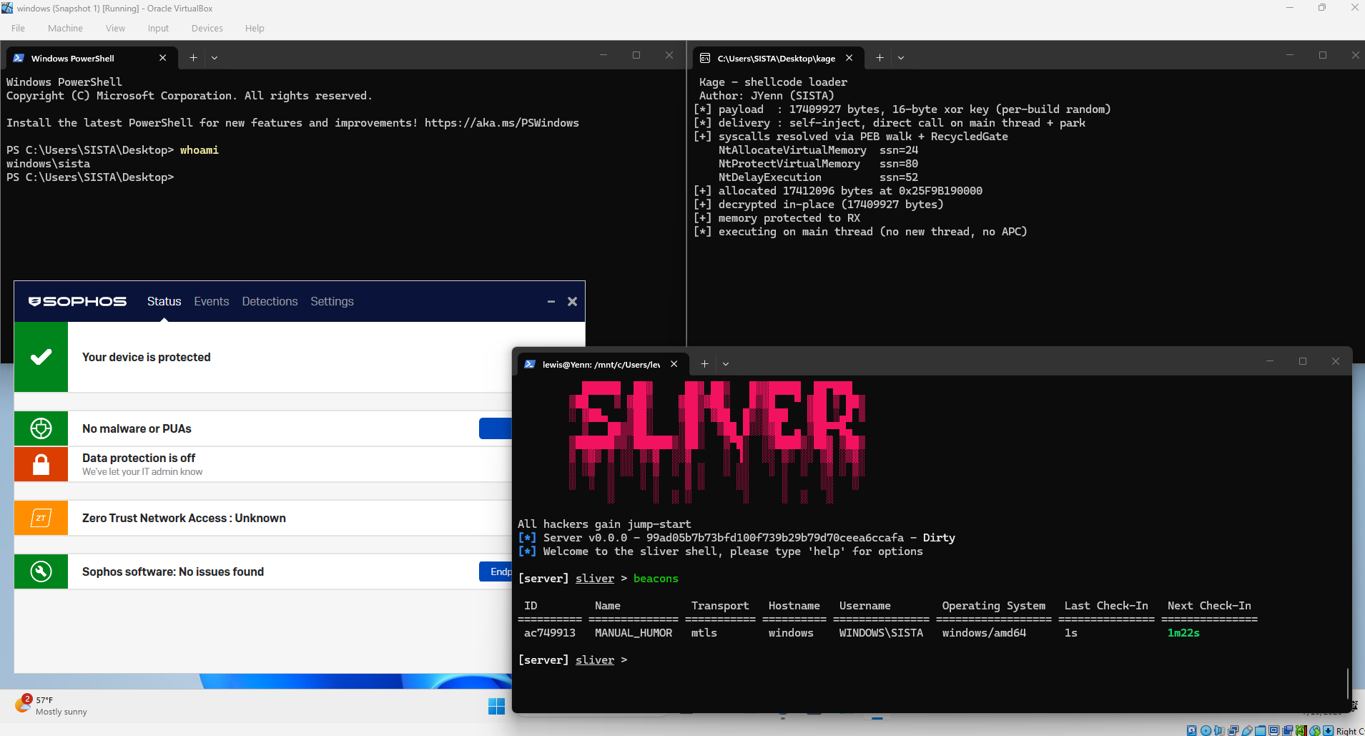
Task: Maximize the Windows PowerShell window
Action: click(x=636, y=55)
